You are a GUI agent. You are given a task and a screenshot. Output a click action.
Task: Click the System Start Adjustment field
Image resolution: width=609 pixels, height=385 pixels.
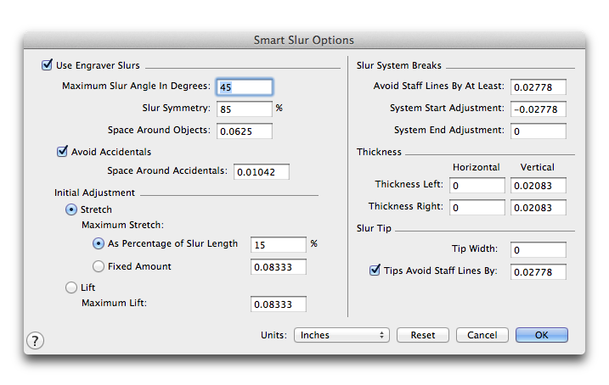point(539,109)
